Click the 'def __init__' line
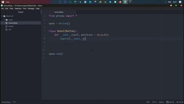The width and height of the screenshot is (184, 104). point(82,35)
